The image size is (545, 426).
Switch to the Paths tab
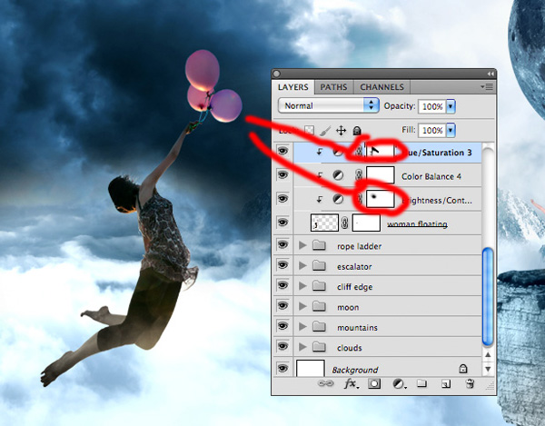[333, 87]
